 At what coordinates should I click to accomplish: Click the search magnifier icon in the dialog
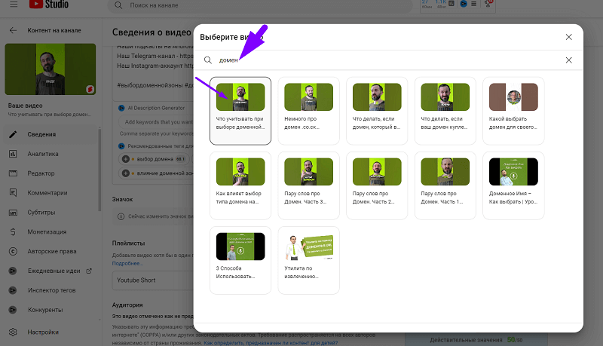pyautogui.click(x=208, y=60)
